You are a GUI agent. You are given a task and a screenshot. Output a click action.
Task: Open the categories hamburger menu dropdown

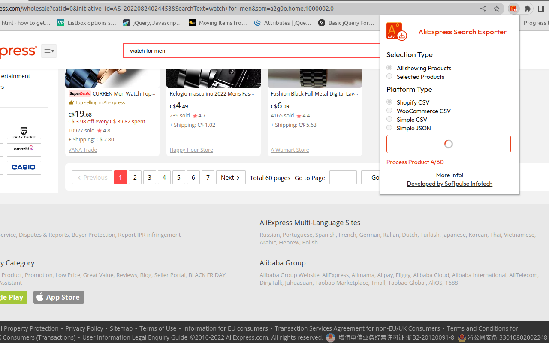pos(49,51)
